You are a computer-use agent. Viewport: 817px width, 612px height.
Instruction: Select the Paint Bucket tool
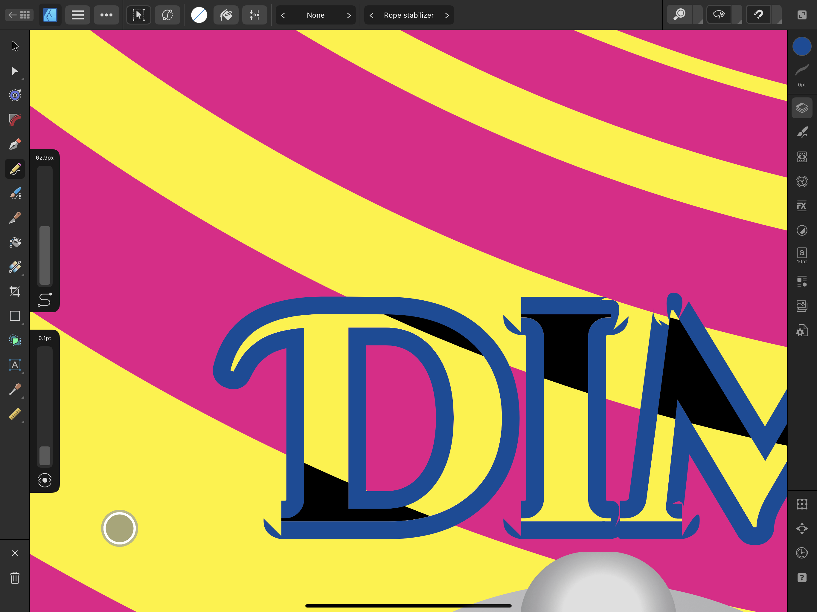point(15,243)
